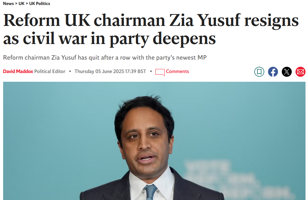Click the dot separator before the comments icon

tap(151, 71)
